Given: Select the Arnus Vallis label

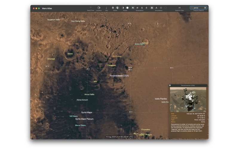Looking at the screenshot, I should [89, 94].
